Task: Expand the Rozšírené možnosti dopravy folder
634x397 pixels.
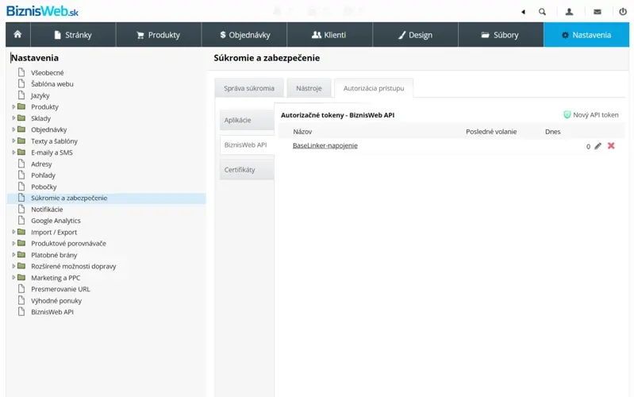Action: 13,266
